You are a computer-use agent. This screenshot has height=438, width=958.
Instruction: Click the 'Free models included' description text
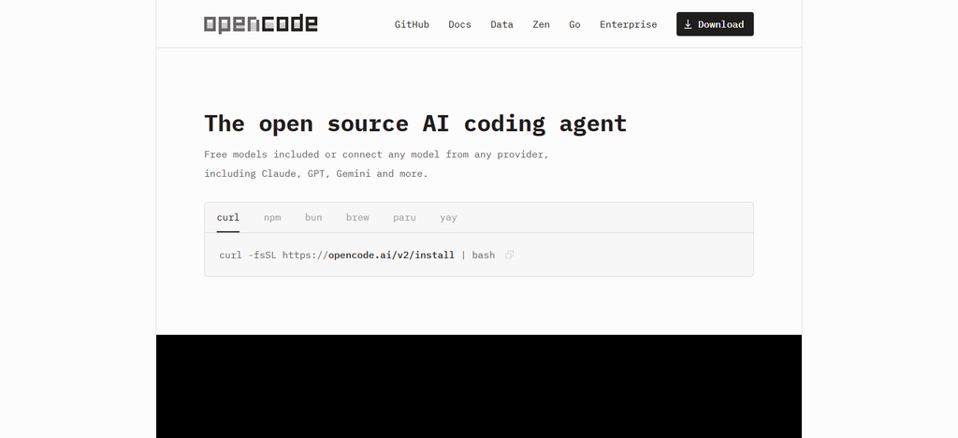pyautogui.click(x=376, y=164)
